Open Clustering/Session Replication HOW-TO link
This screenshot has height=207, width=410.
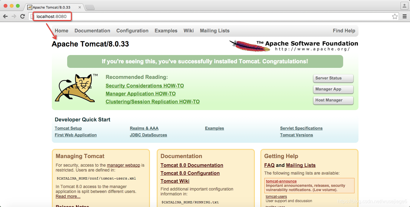tap(152, 102)
